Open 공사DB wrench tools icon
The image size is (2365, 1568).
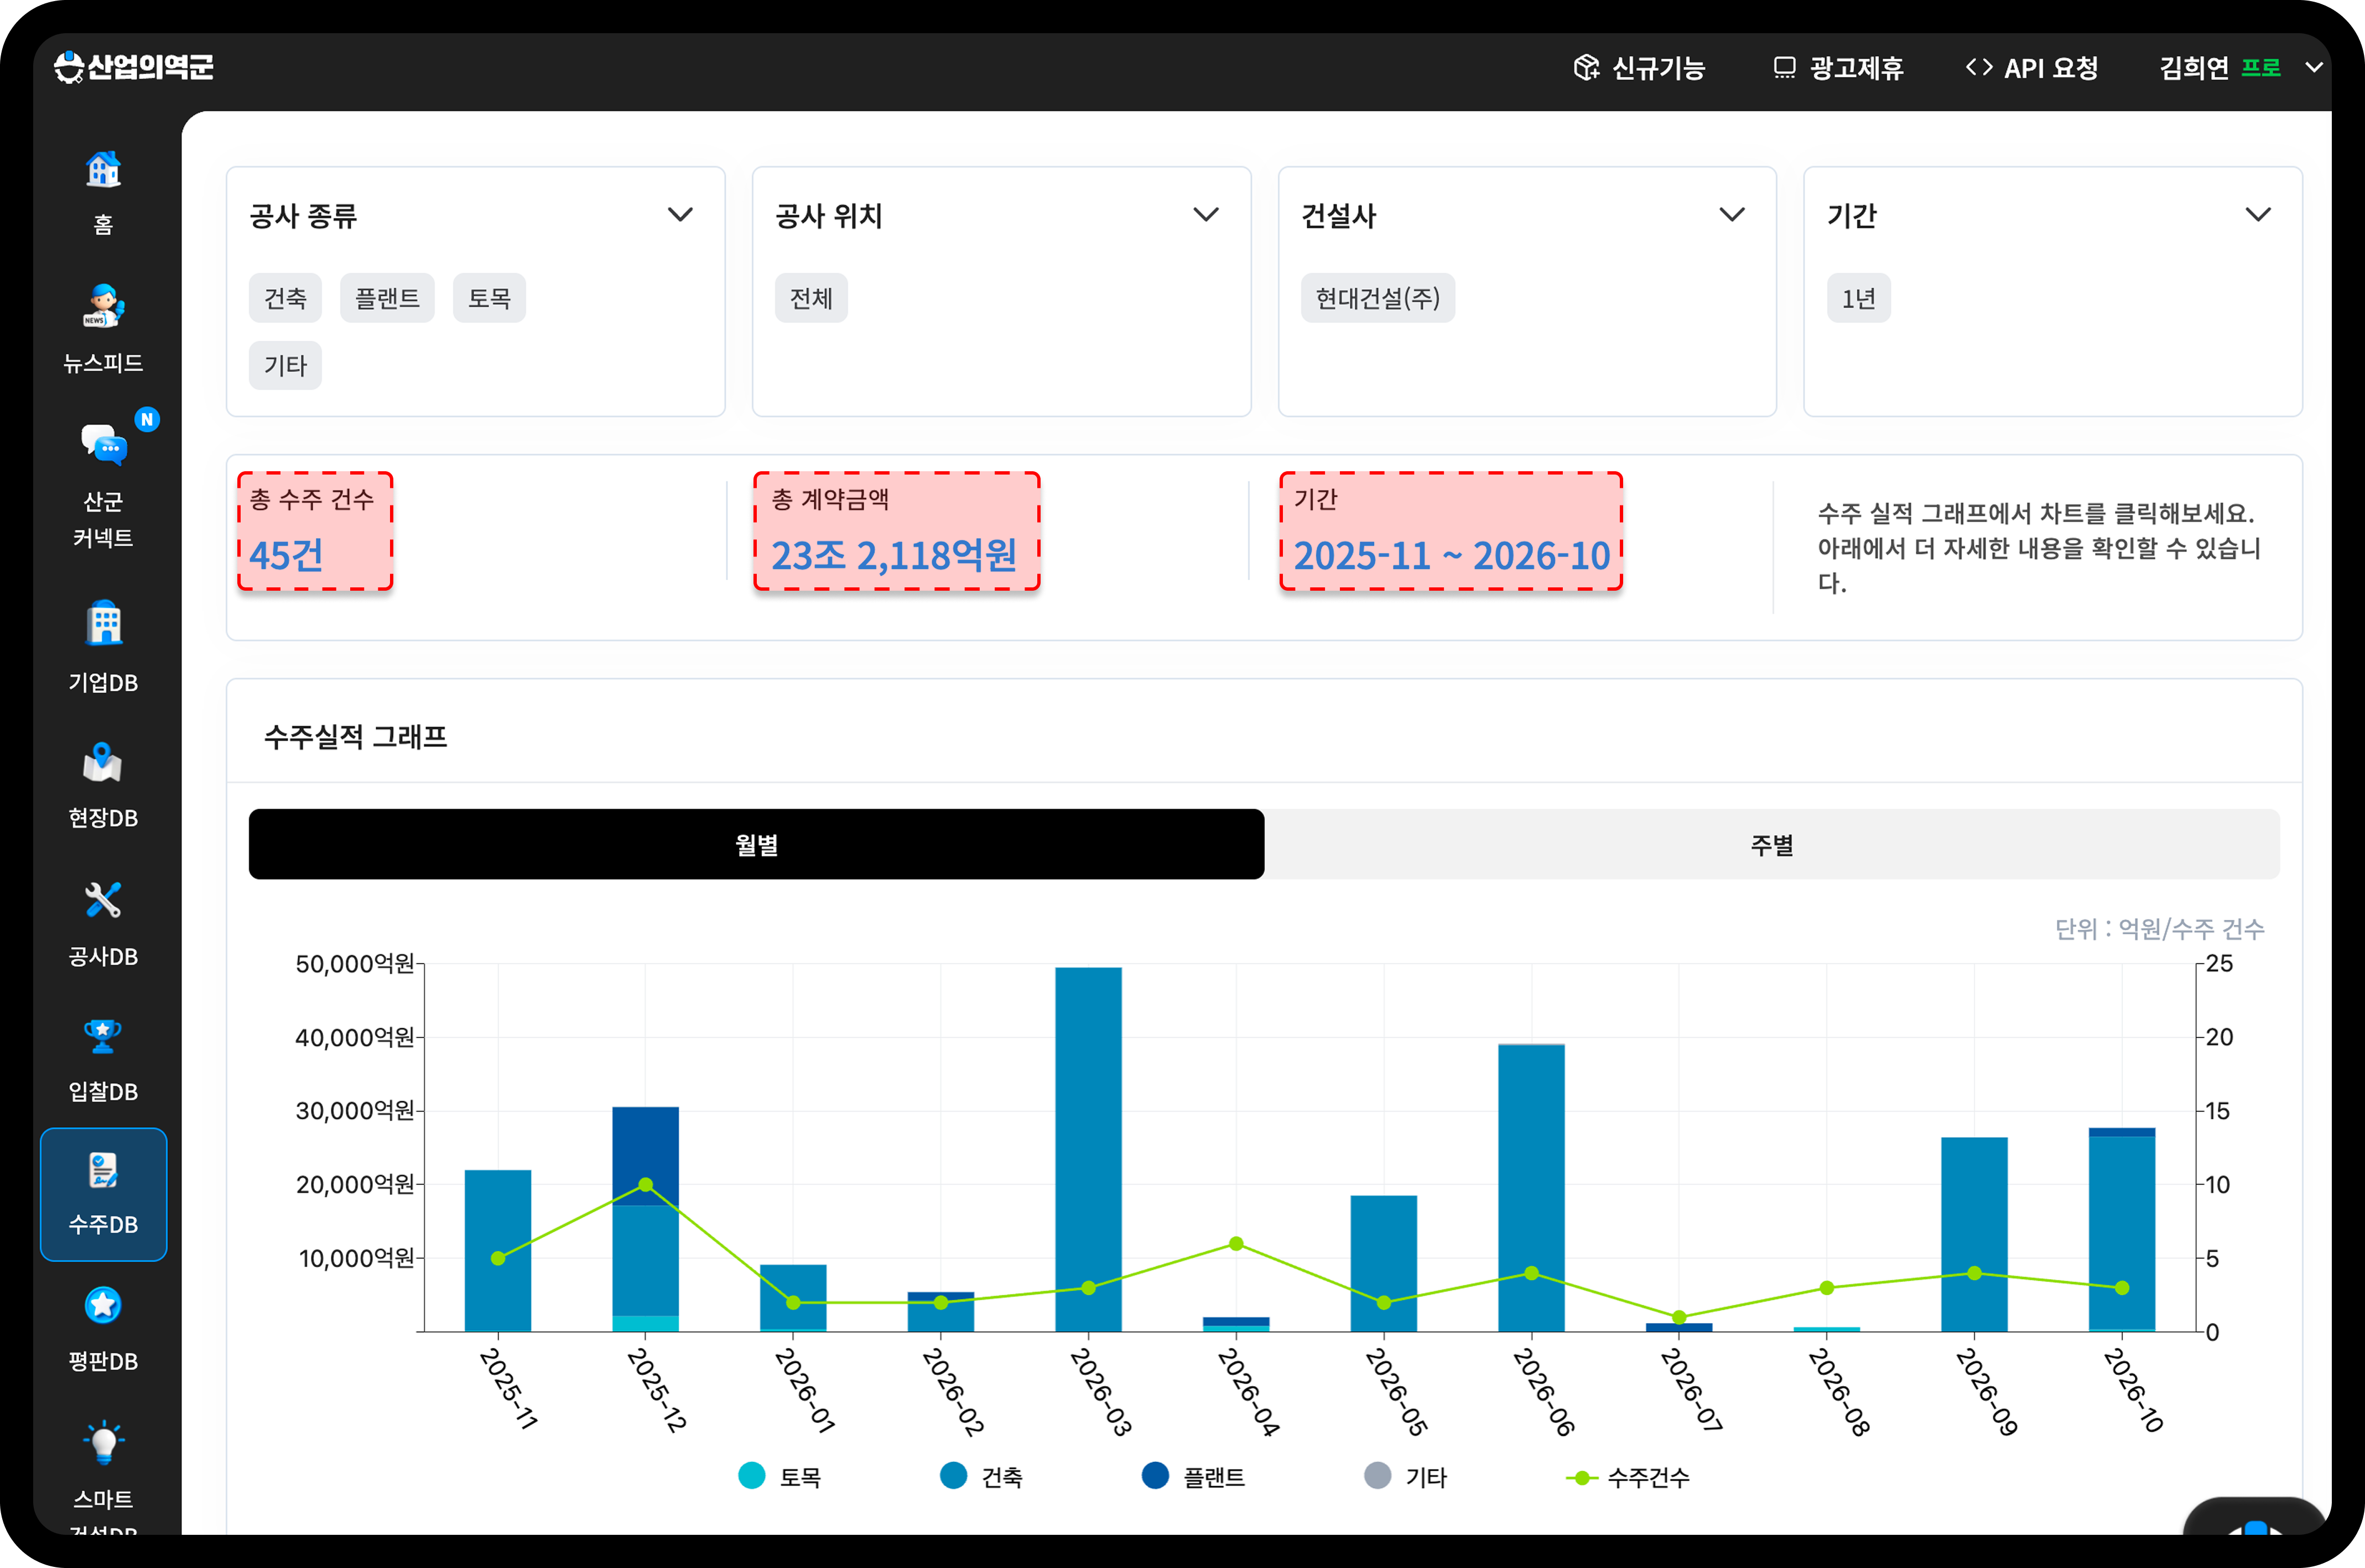pyautogui.click(x=103, y=900)
